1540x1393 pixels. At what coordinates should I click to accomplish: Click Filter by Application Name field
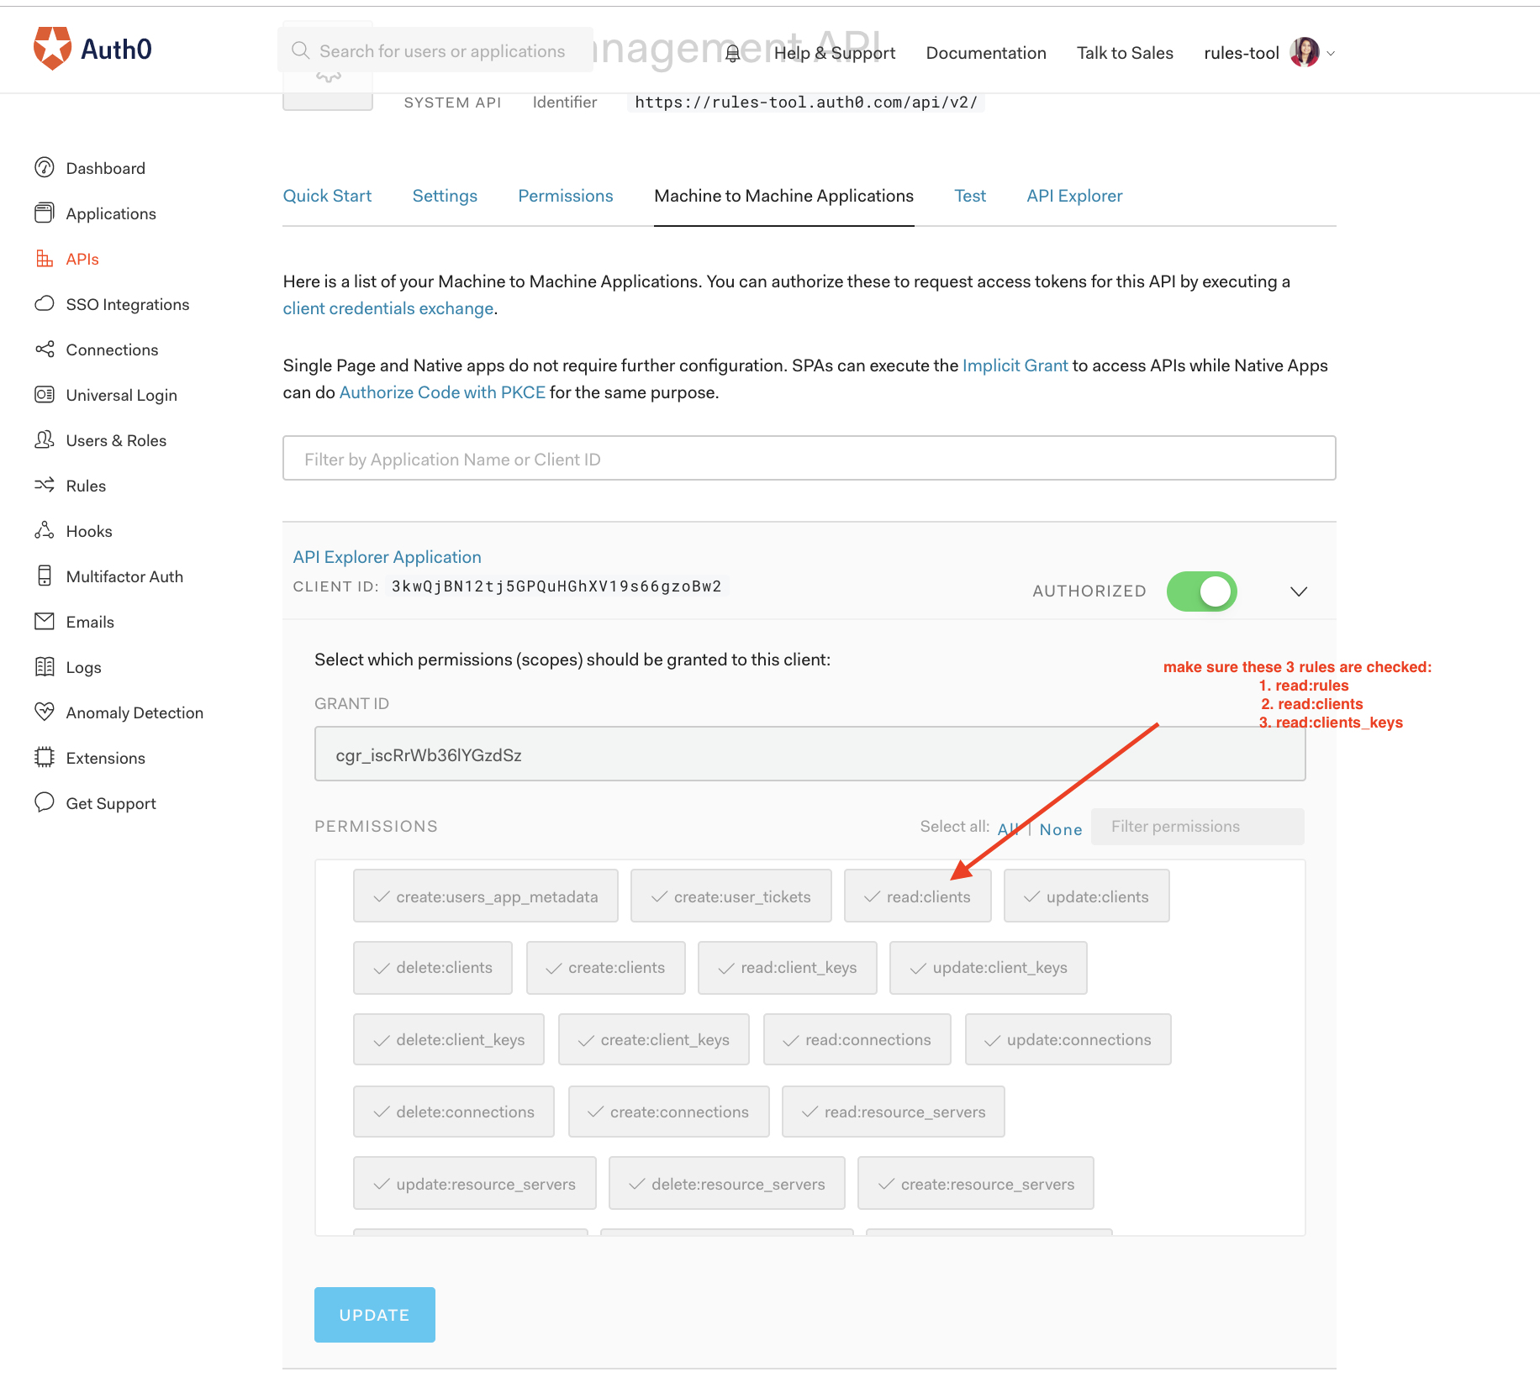tap(810, 459)
